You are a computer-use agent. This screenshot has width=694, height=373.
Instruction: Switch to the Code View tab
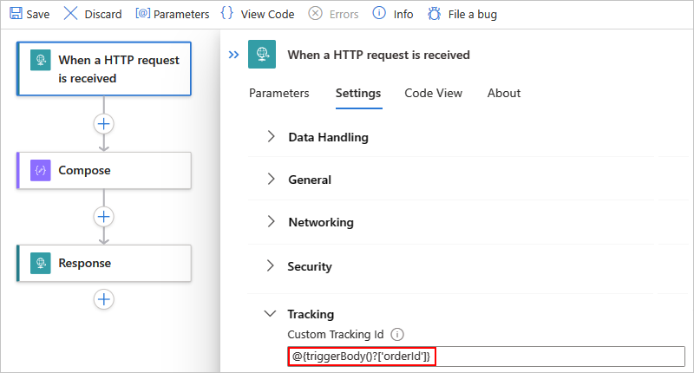click(434, 93)
